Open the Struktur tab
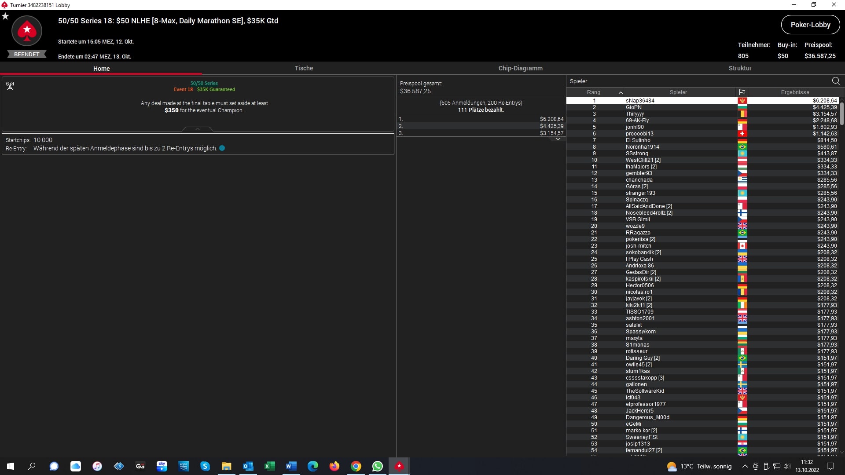845x475 pixels. (x=740, y=68)
